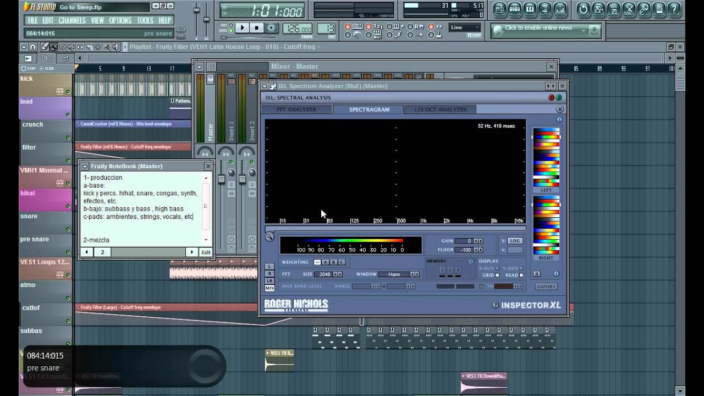The height and width of the screenshot is (396, 704).
Task: Open the online news dropdown arrow
Action: 583,31
